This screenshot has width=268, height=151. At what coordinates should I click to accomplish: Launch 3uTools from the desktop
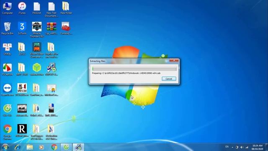pos(22,29)
